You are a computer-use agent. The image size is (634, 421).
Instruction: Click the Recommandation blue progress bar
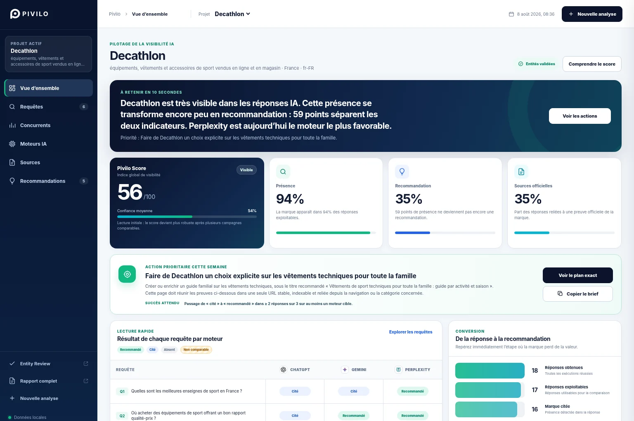tap(445, 233)
